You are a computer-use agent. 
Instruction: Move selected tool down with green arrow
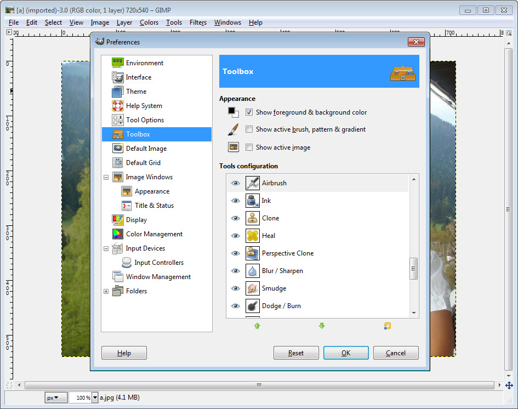(x=322, y=326)
